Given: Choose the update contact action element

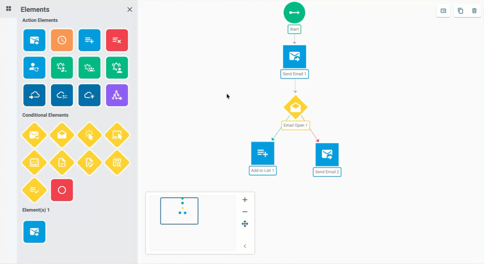Looking at the screenshot, I should 34,68.
